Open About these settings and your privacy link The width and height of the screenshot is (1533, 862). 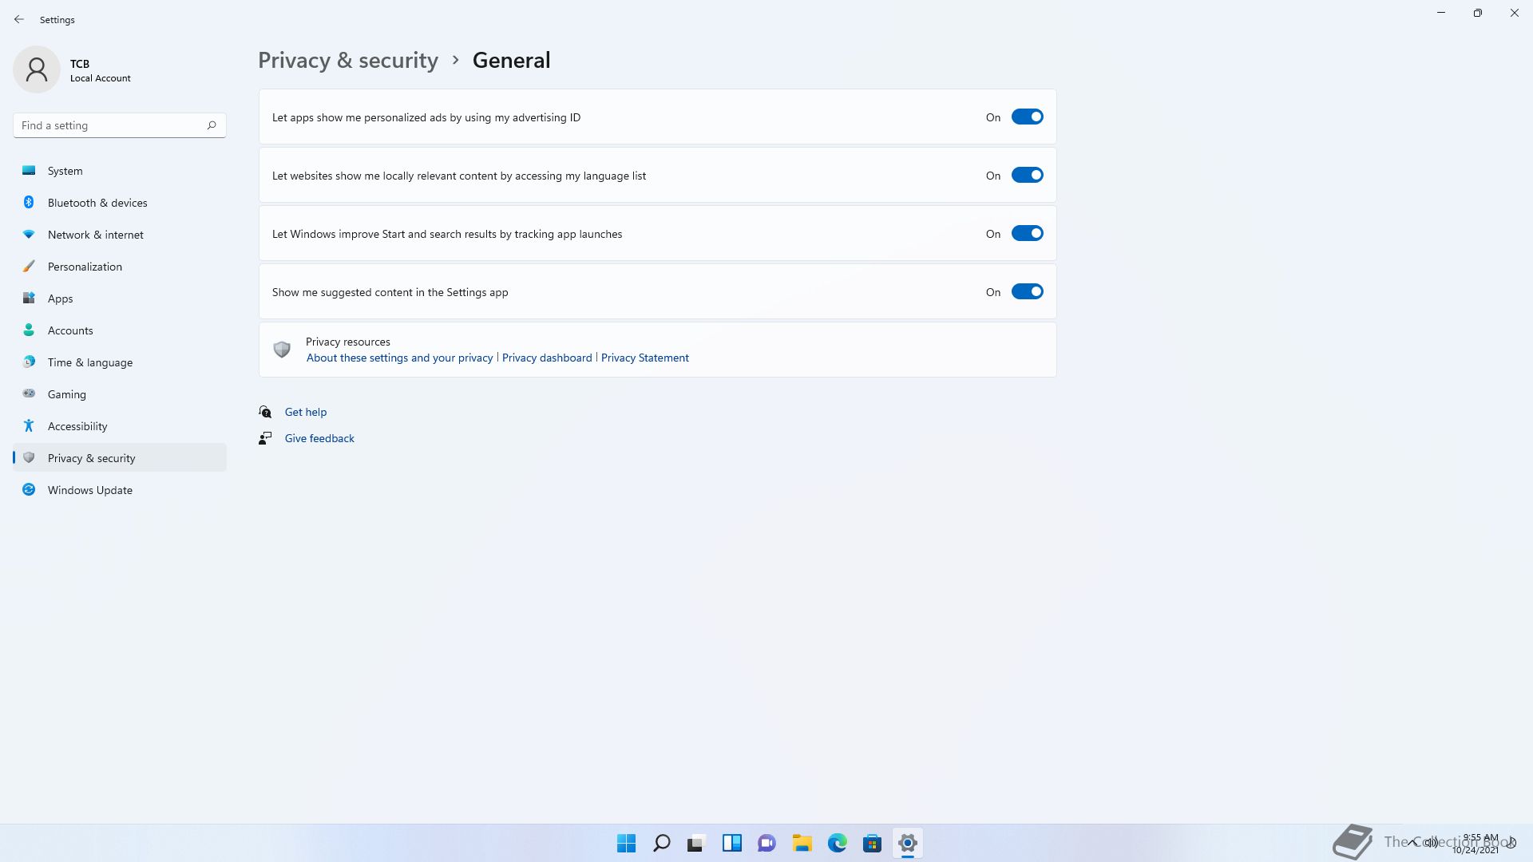click(x=399, y=358)
